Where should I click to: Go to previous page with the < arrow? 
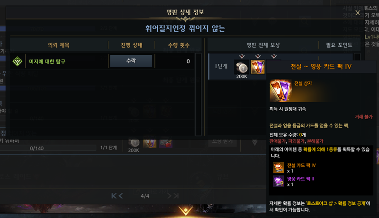point(121,196)
